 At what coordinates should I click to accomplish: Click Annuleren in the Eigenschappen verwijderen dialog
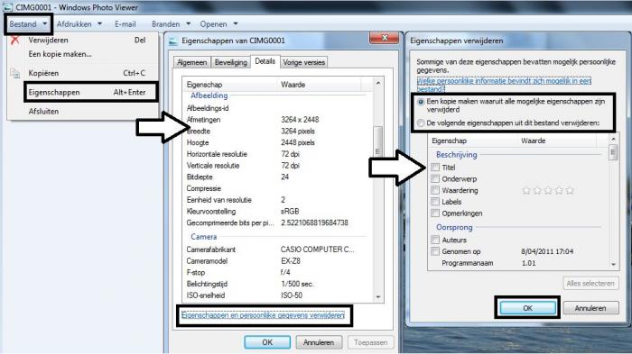pos(590,308)
